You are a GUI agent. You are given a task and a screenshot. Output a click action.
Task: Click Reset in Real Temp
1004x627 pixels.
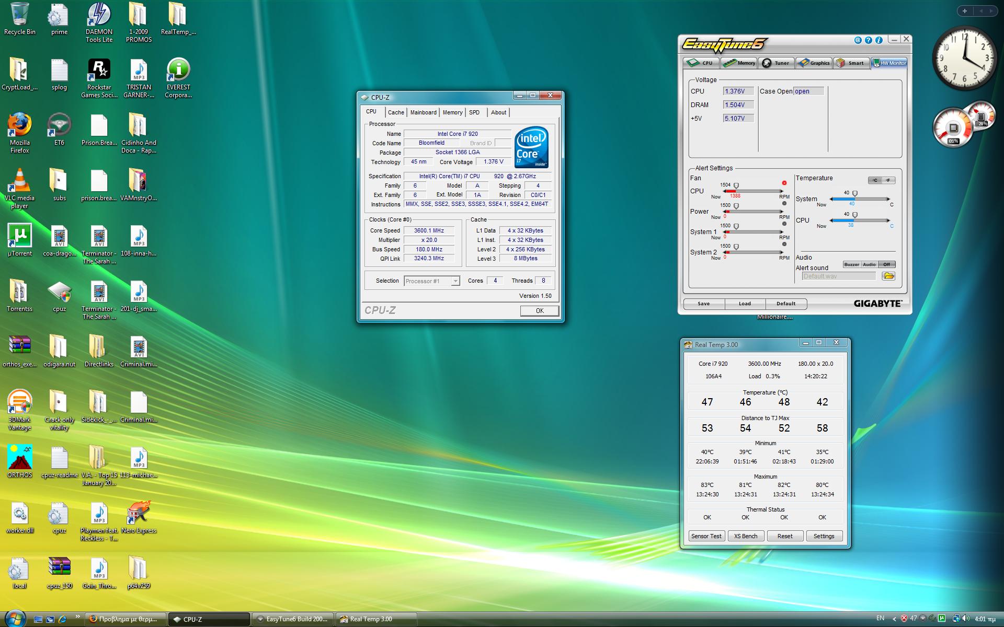(785, 536)
